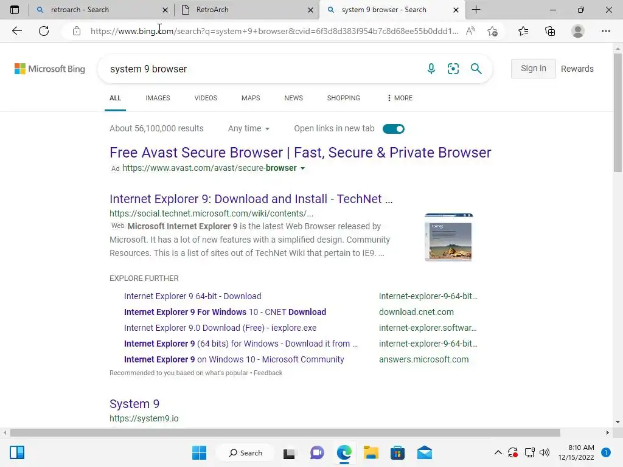View site information lock icon
This screenshot has width=623, height=467.
pyautogui.click(x=77, y=31)
